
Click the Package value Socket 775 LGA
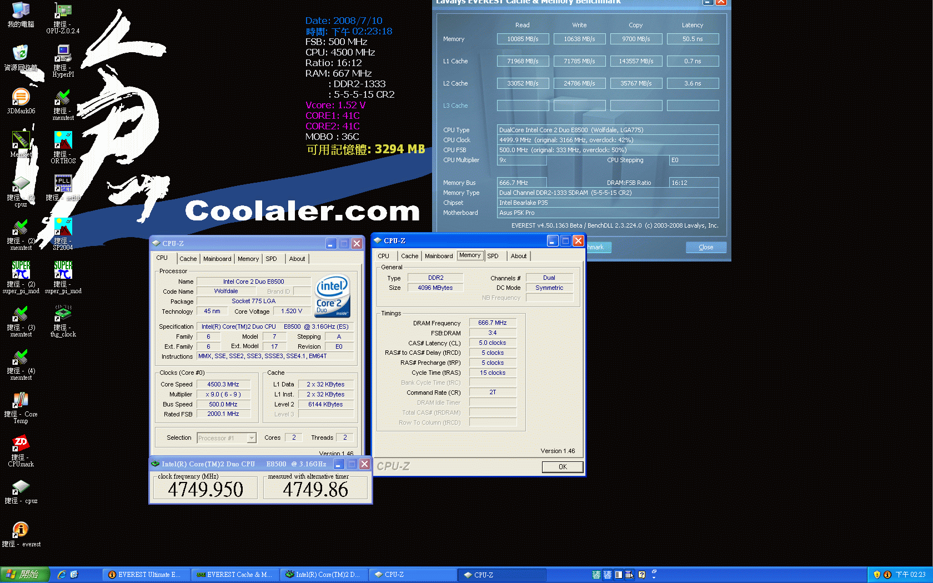tap(253, 301)
